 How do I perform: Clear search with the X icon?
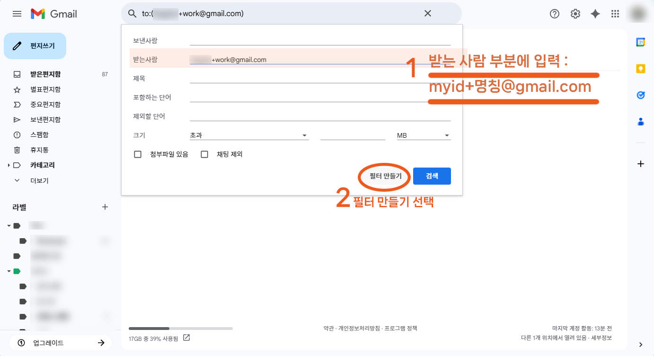(427, 14)
